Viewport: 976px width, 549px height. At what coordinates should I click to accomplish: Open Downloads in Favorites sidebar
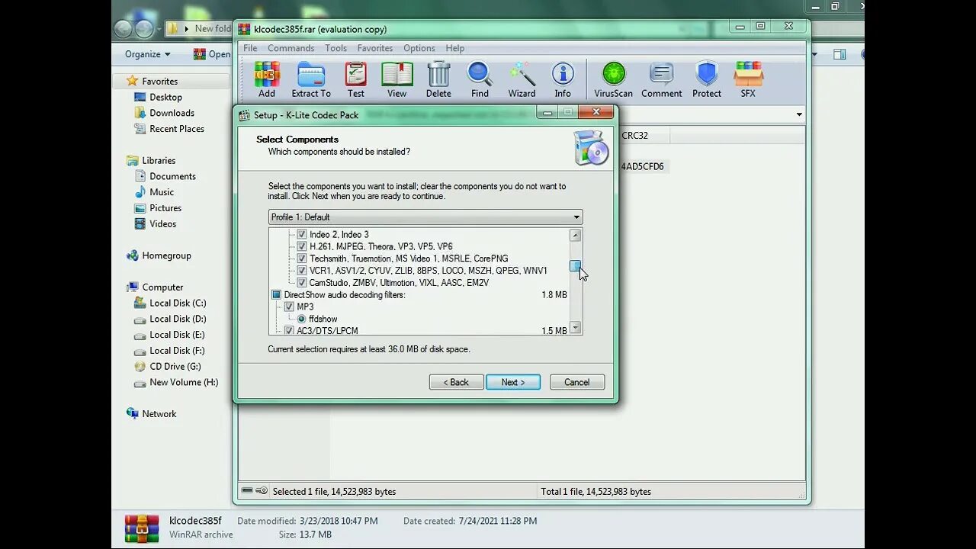(x=172, y=113)
